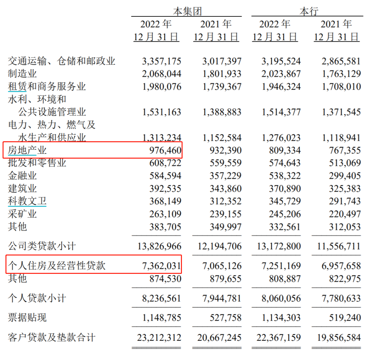Select the 金融业 row label
Screen dimensions: 368x353
(x=22, y=176)
